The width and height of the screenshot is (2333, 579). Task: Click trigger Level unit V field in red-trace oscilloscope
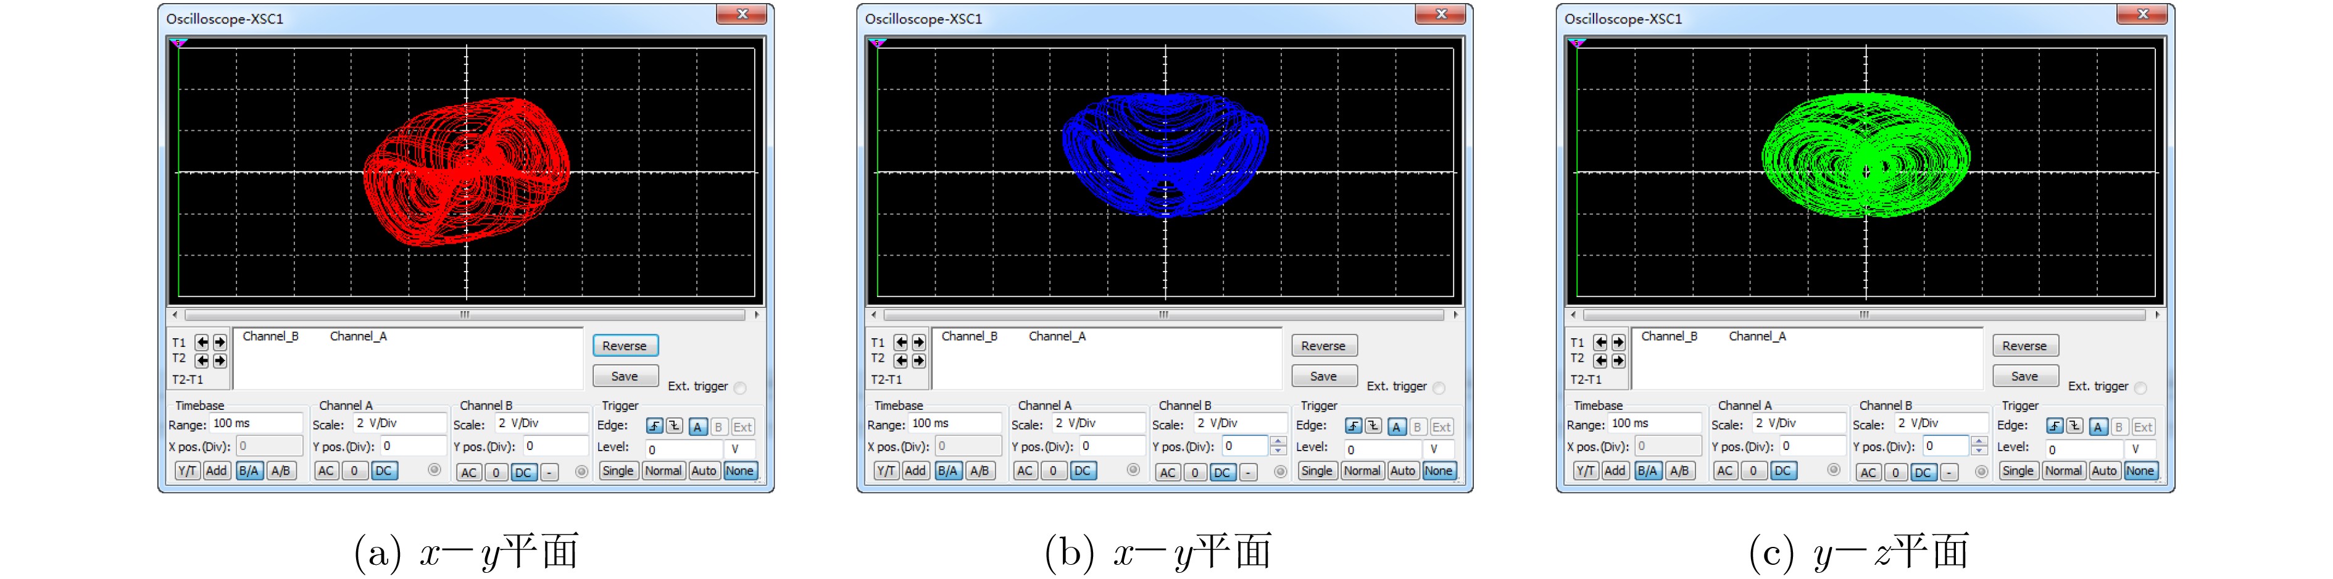click(740, 449)
